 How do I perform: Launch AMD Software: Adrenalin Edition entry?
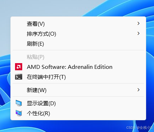click(x=78, y=67)
